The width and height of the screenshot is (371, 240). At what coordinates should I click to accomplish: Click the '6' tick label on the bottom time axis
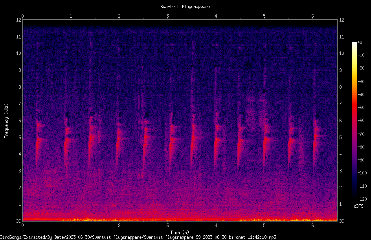(x=312, y=225)
